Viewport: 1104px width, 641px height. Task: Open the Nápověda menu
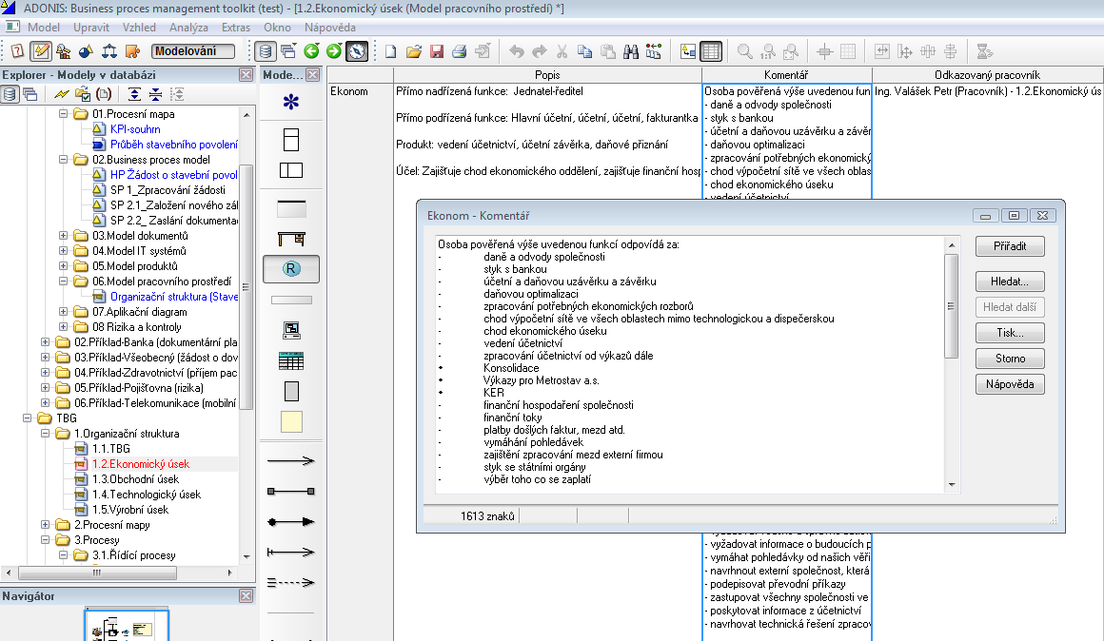(x=329, y=28)
